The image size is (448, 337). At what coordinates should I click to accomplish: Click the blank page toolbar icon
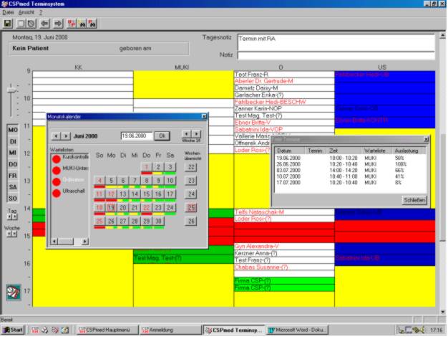(21, 24)
